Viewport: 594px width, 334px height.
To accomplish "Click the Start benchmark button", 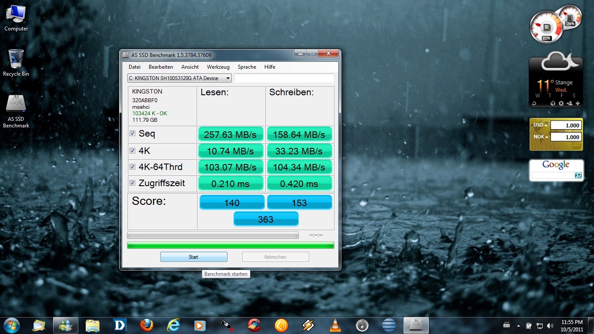I will tap(194, 257).
